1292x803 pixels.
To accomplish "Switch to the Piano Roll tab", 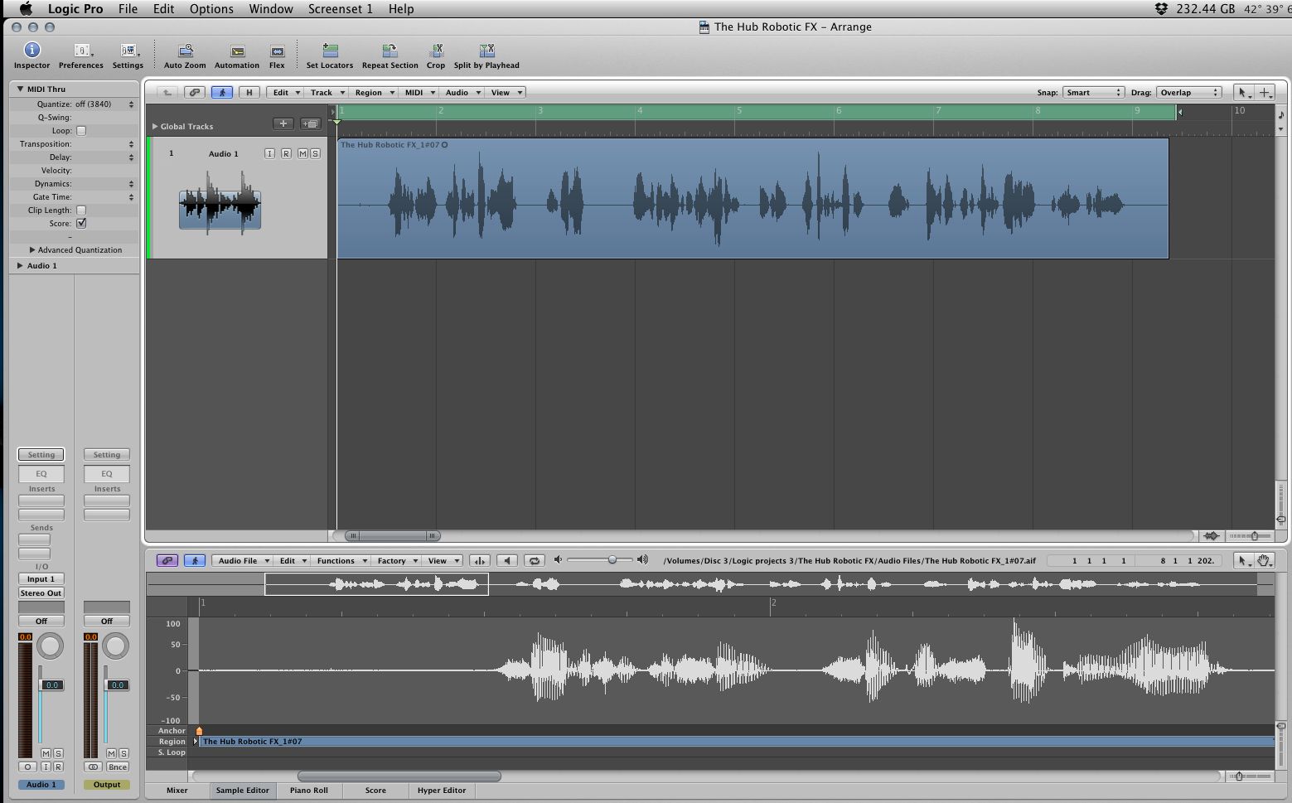I will [x=309, y=791].
